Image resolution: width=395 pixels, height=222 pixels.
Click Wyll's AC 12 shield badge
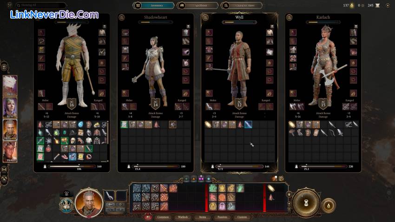pos(239,103)
